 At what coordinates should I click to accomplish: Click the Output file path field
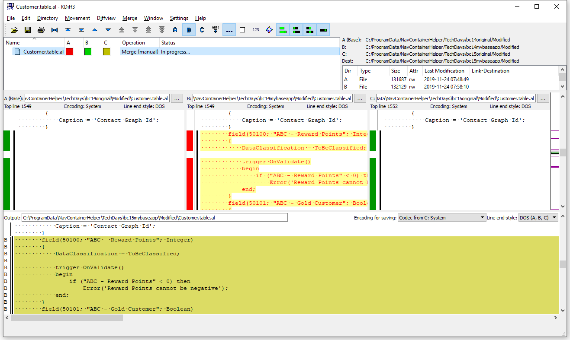pos(155,218)
